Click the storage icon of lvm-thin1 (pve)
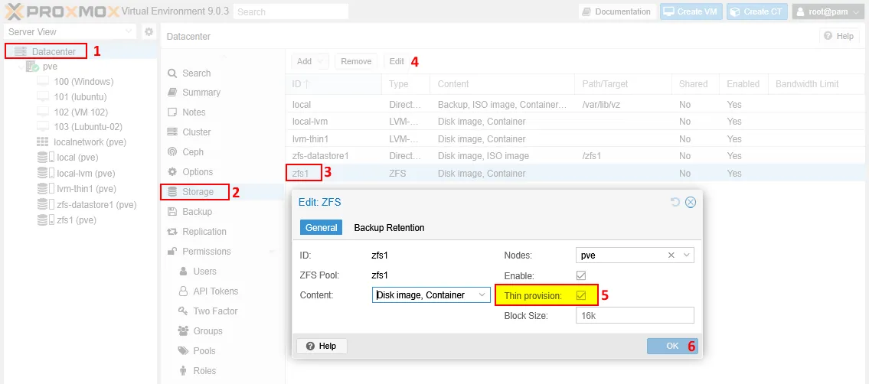The width and height of the screenshot is (869, 384). [45, 189]
